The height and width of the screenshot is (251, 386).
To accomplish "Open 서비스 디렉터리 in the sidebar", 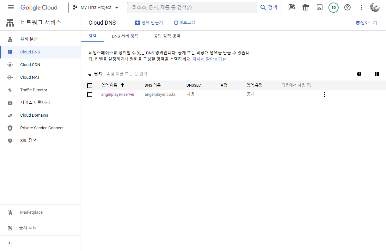I will 40,102.
